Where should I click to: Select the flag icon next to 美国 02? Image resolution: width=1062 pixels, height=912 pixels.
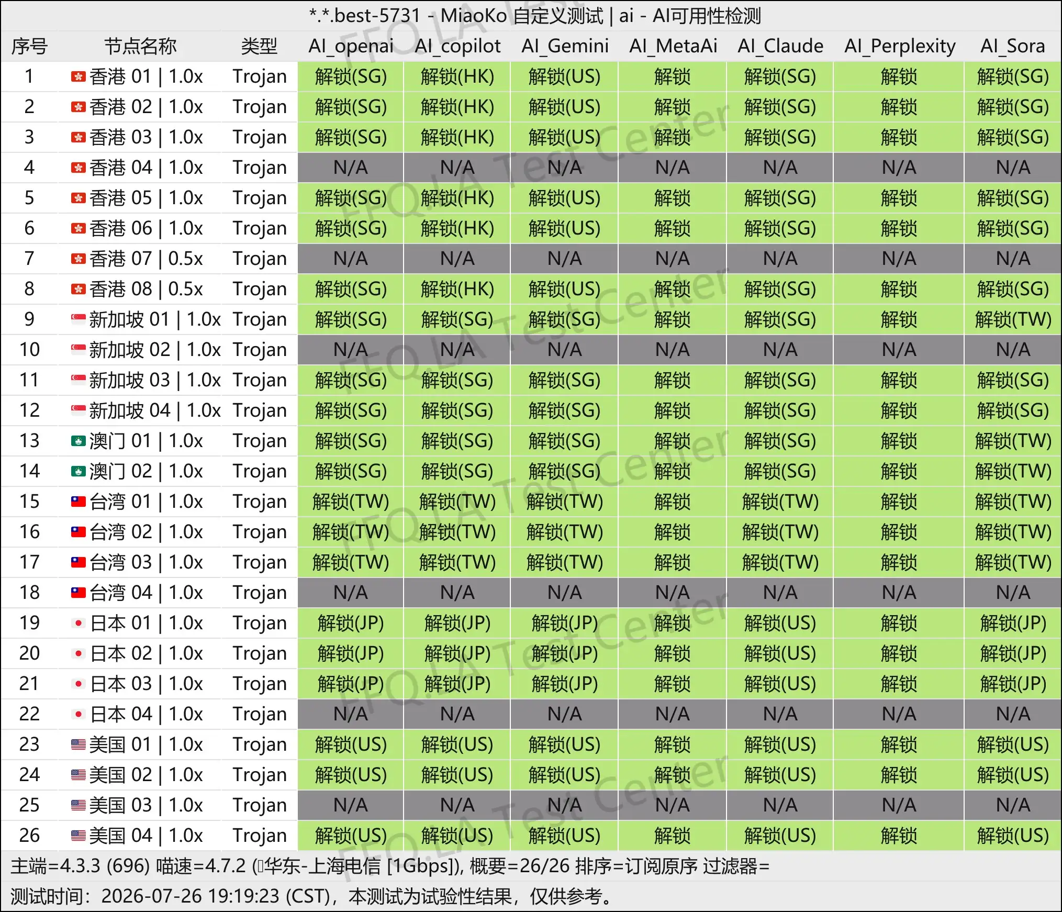(x=78, y=775)
